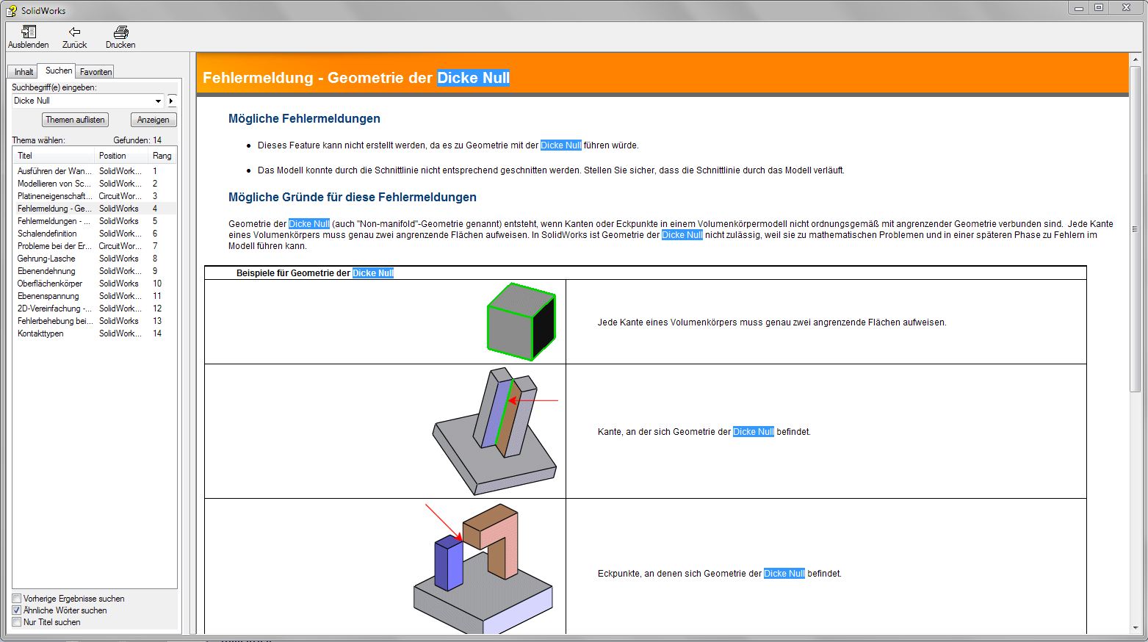
Task: Click the corner-point blocks illustration
Action: 483,568
